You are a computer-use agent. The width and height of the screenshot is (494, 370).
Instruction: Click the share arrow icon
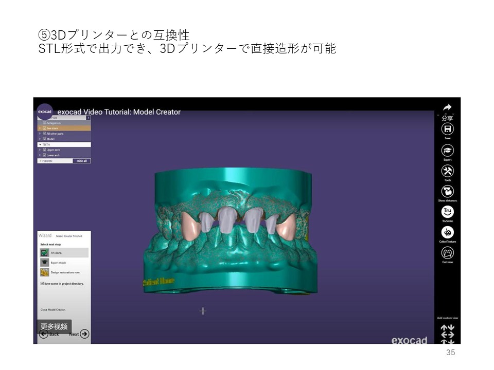pyautogui.click(x=447, y=108)
